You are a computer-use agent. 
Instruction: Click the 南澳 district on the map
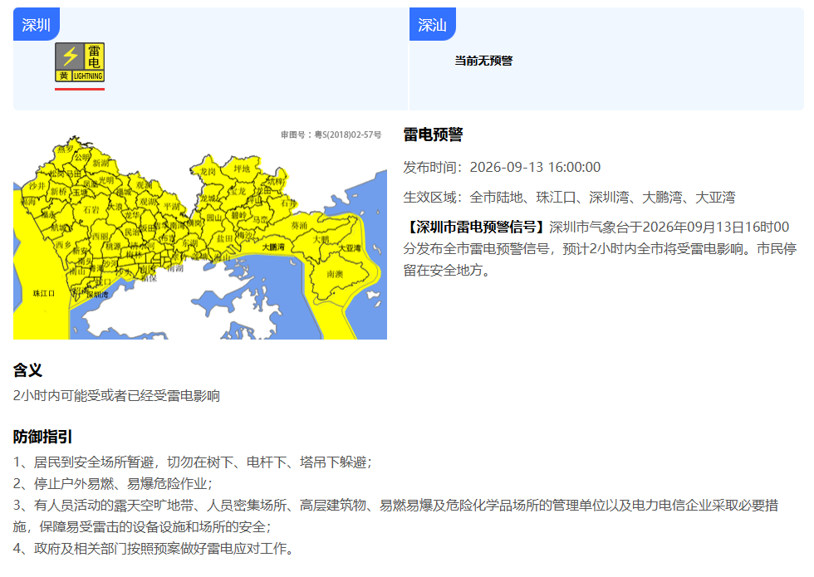pos(335,274)
